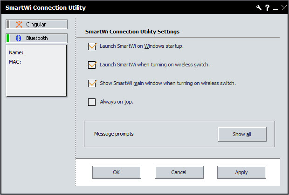The height and width of the screenshot is (195, 289).
Task: Click the Cancel button
Action: (x=179, y=172)
